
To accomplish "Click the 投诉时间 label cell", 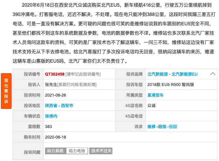I will pos(28,95).
